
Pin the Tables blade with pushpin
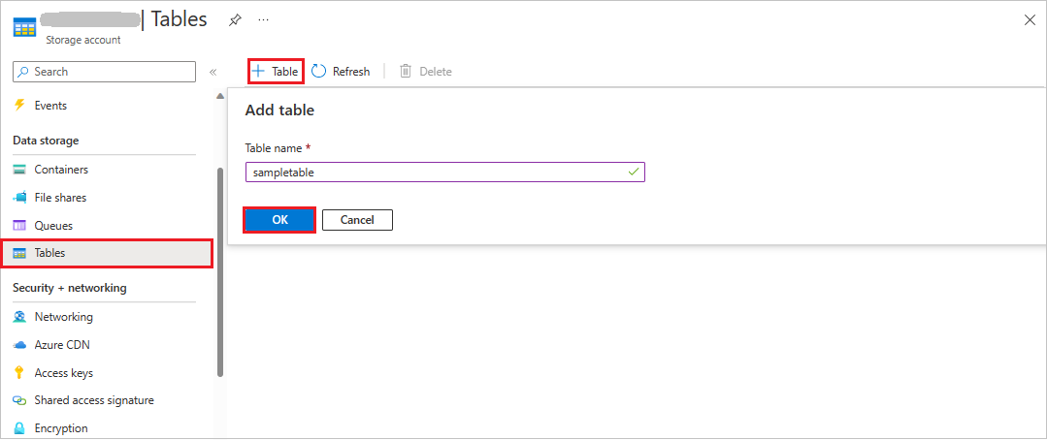pyautogui.click(x=235, y=20)
